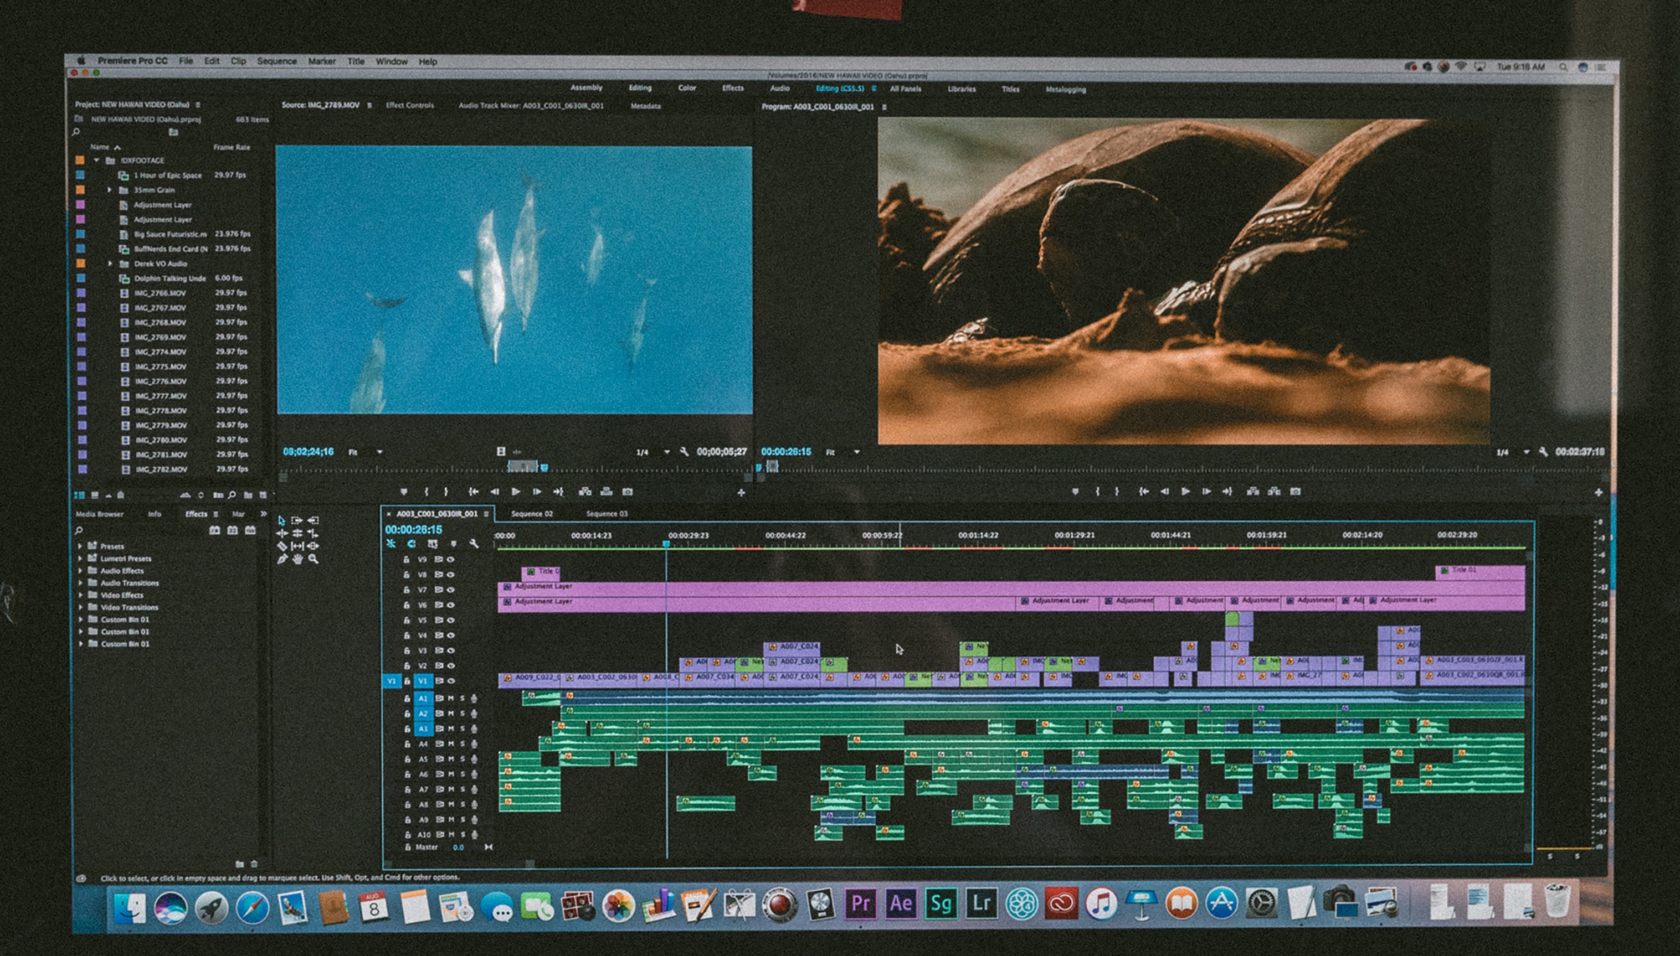Click Export Frame camera in Program monitor
Viewport: 1680px width, 956px height.
click(1295, 491)
